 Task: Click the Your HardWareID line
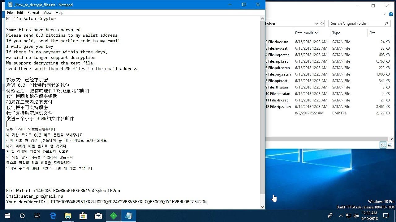(106, 202)
